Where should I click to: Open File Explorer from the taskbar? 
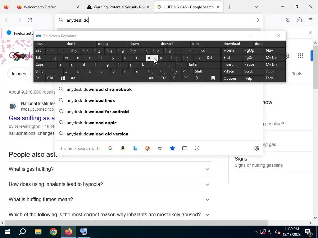coord(38,232)
